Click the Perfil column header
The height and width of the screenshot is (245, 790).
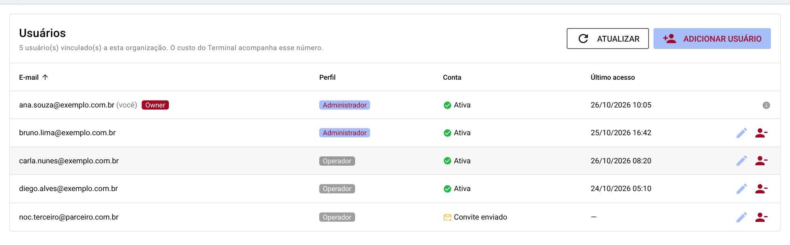pyautogui.click(x=327, y=77)
